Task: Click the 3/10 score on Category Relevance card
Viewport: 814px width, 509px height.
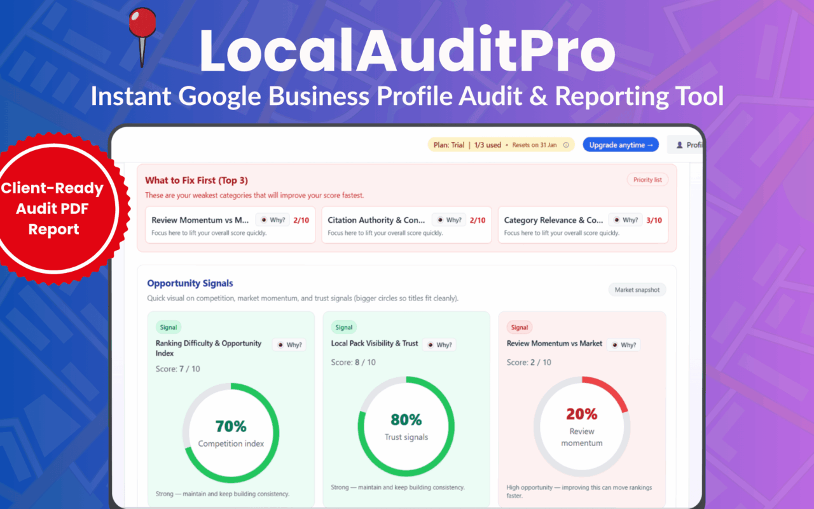Action: pos(654,220)
